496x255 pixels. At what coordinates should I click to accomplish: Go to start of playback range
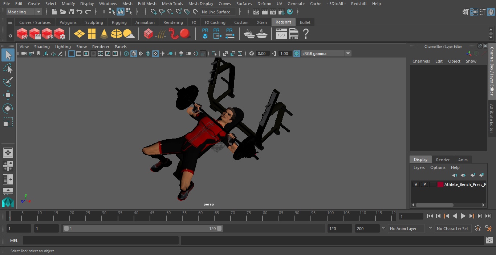[430, 216]
